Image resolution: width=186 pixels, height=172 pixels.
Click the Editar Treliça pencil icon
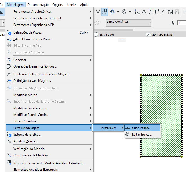pos(128,134)
